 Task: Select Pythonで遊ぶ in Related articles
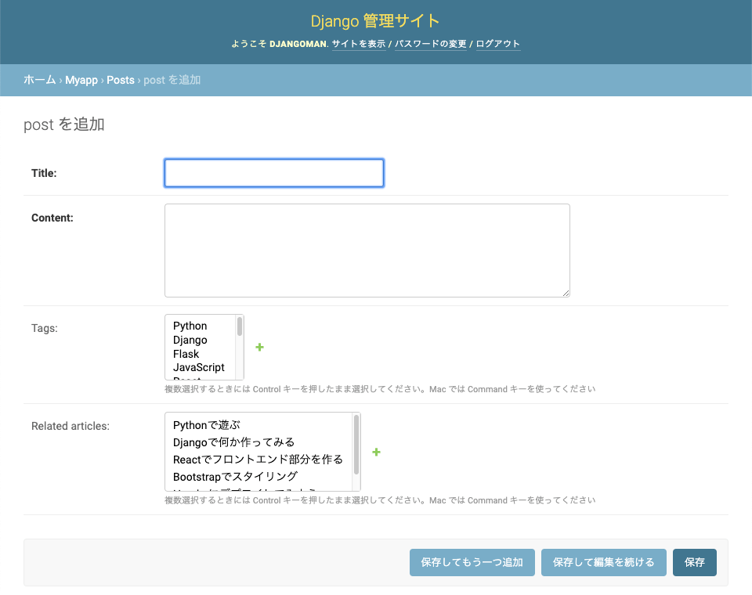point(205,424)
